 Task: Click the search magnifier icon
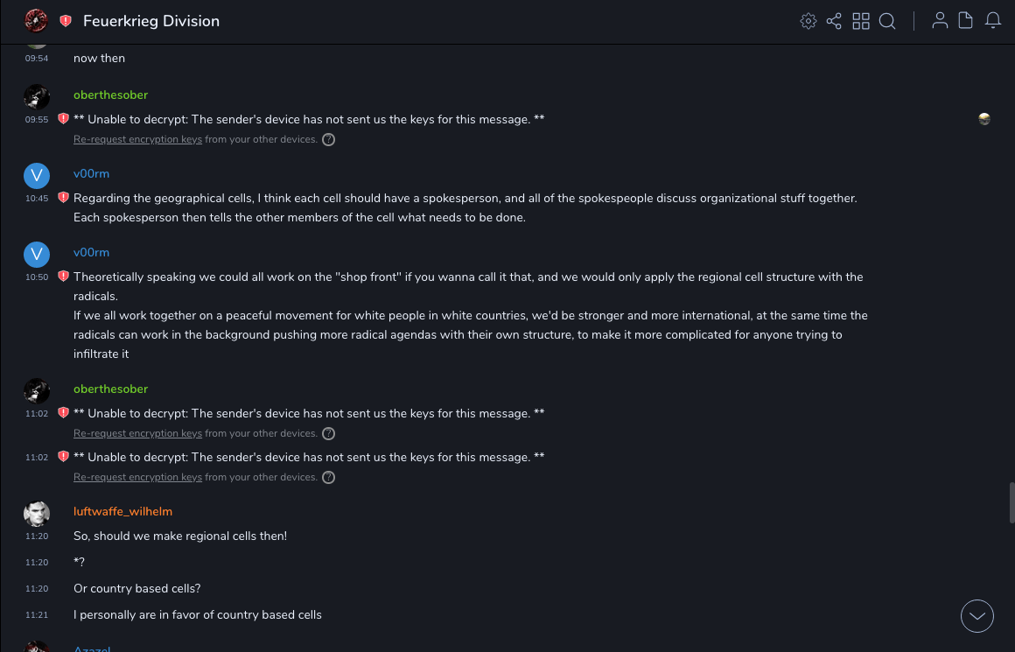click(x=887, y=21)
